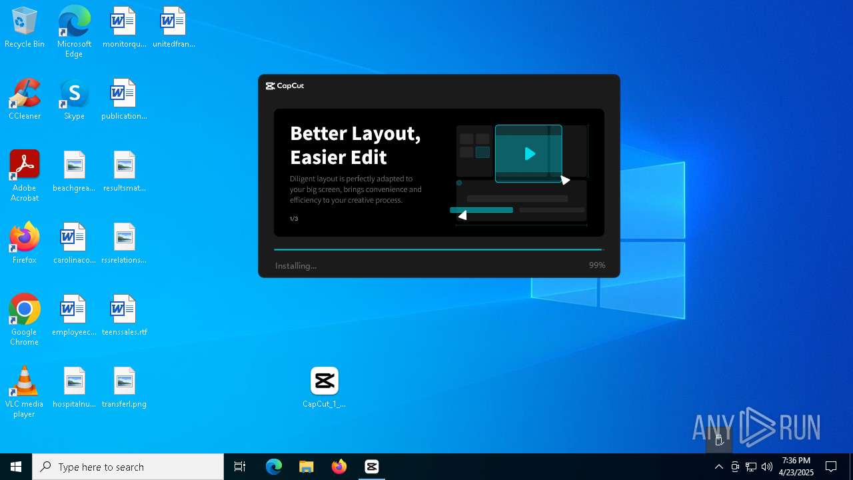
Task: Open the Action Center notifications icon
Action: click(831, 467)
